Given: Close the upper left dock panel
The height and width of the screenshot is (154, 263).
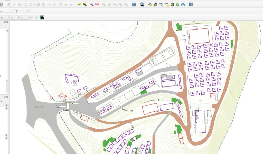Looking at the screenshot, I should click(x=7, y=23).
